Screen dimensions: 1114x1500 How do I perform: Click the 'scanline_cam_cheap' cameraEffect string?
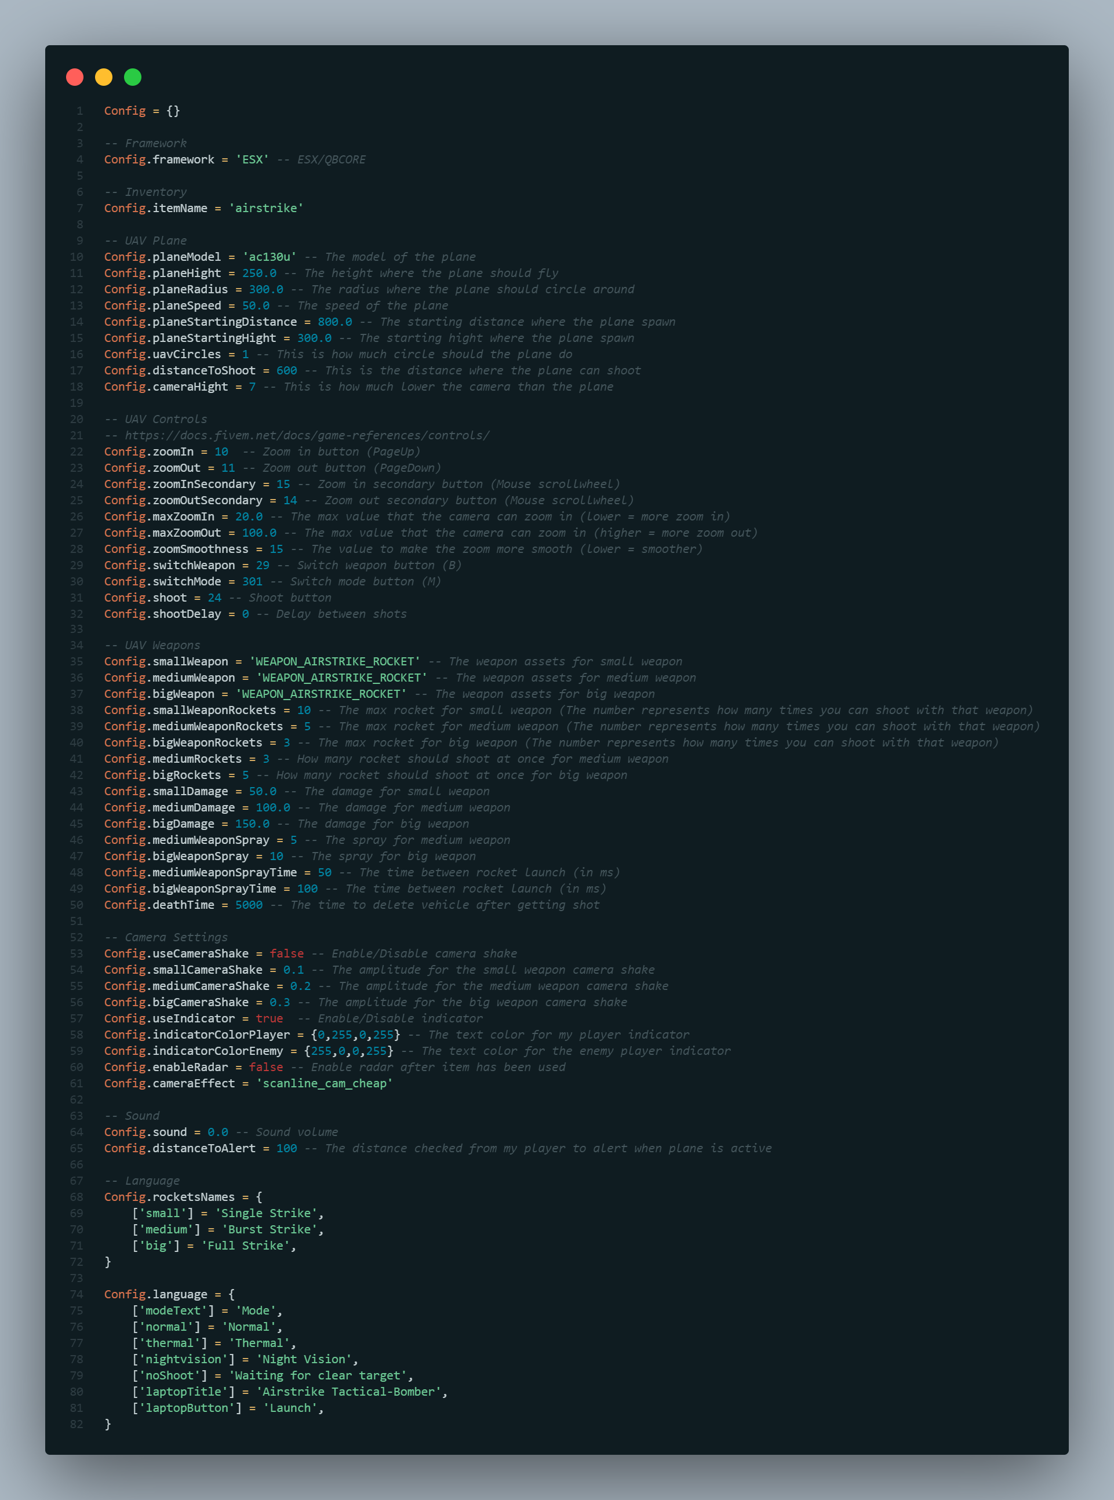[325, 1083]
